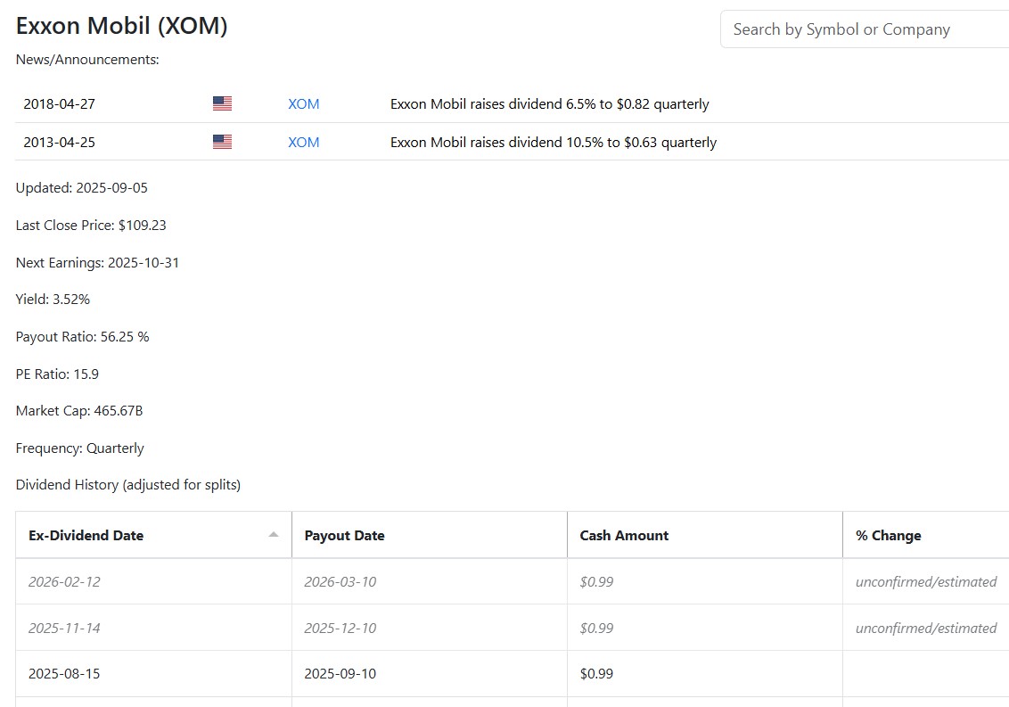Click the date 2018-04-27 in news

coord(59,103)
